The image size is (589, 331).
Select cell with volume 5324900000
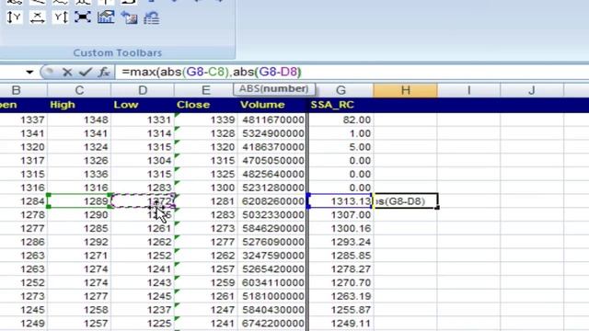272,133
